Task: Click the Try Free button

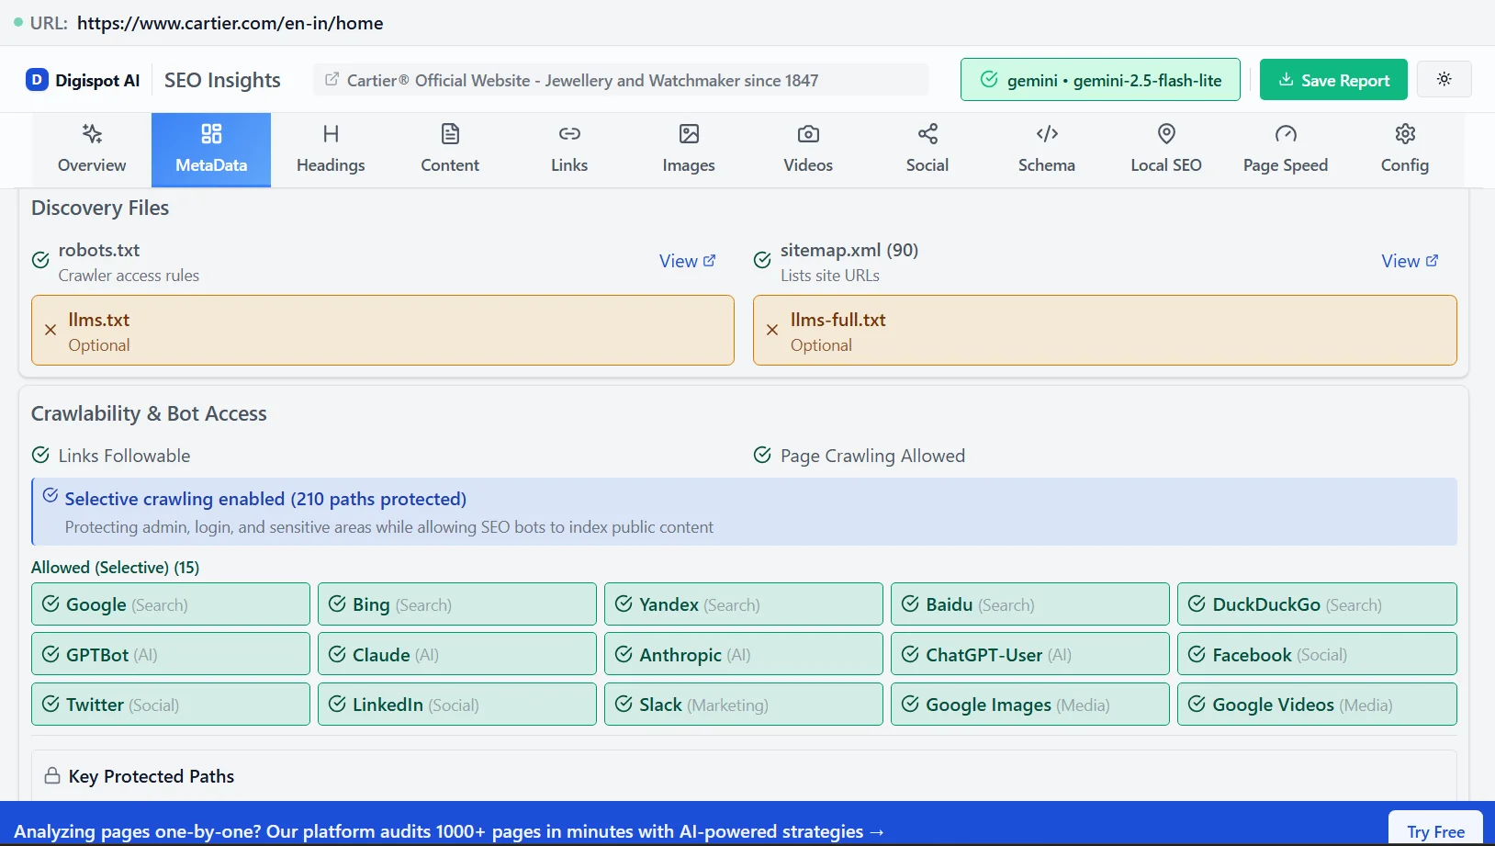Action: [x=1434, y=831]
